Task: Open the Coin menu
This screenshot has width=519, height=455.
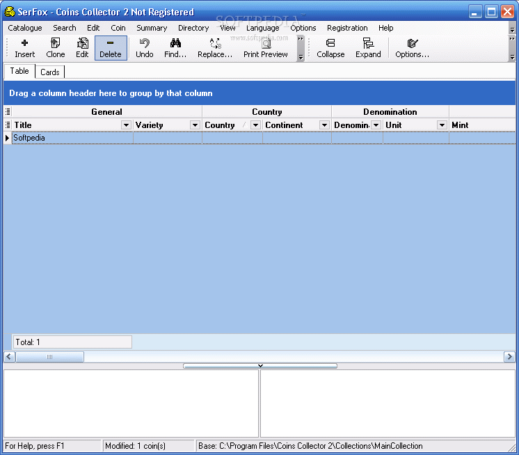Action: [x=118, y=28]
